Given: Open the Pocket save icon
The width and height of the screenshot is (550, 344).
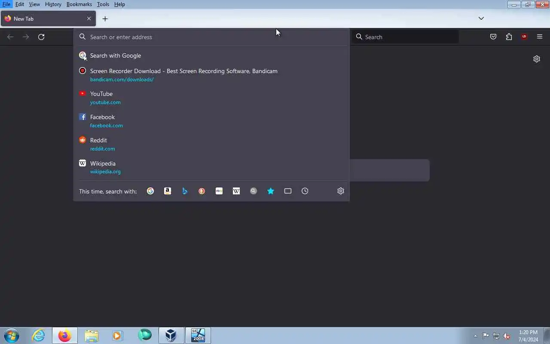Looking at the screenshot, I should (x=493, y=37).
